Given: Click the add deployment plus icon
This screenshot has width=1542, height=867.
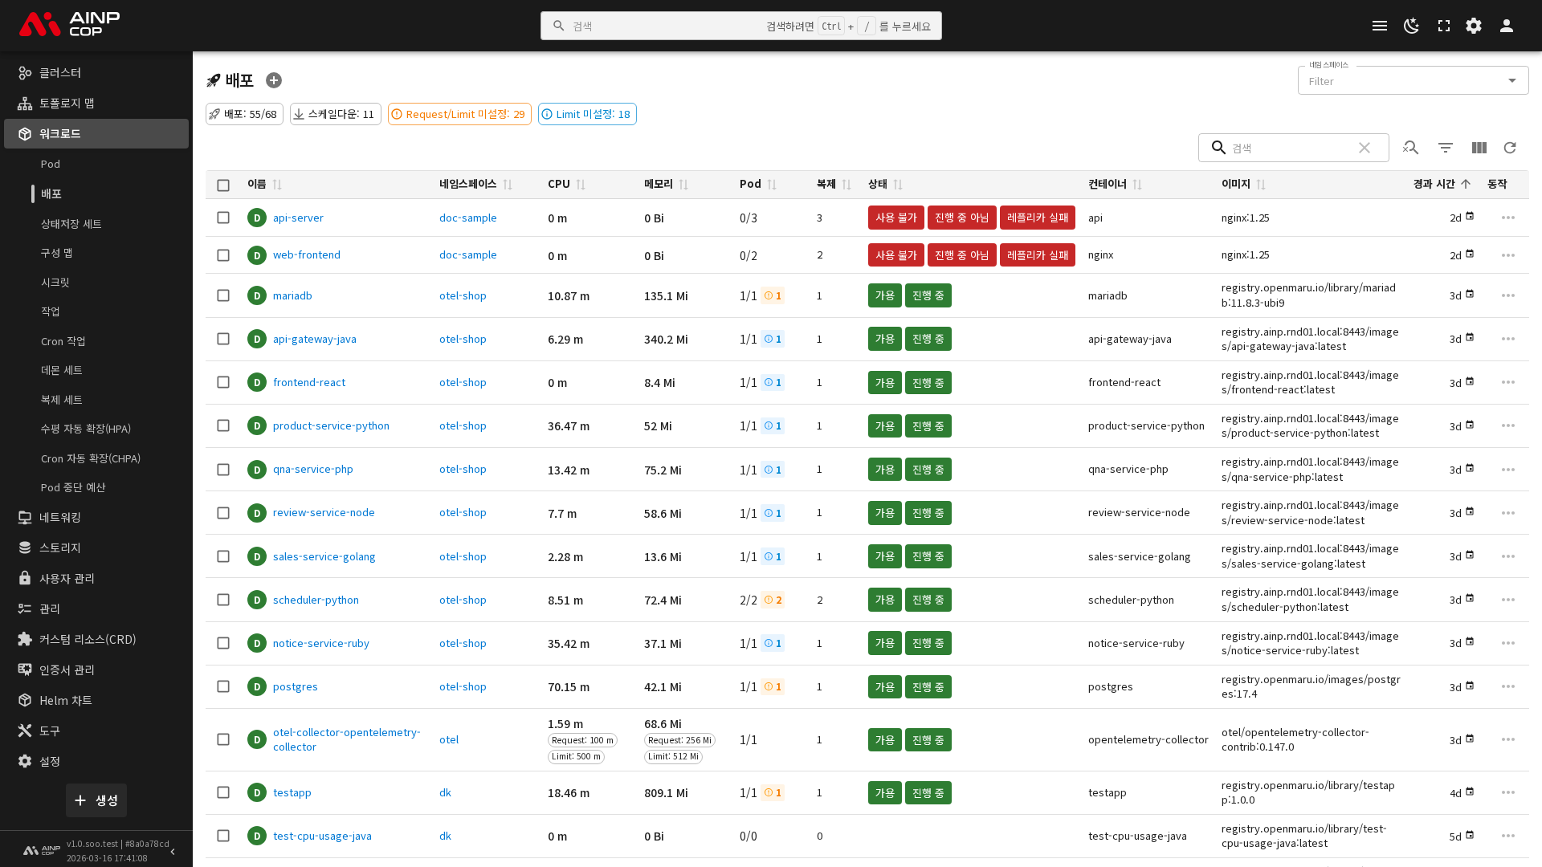Looking at the screenshot, I should [274, 80].
